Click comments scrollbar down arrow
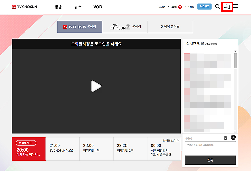Screen dimensions: 251x171 235,131
